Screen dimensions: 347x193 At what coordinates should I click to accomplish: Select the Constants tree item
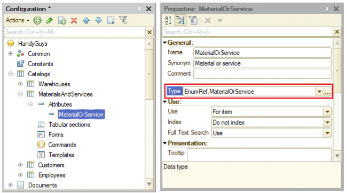point(41,64)
